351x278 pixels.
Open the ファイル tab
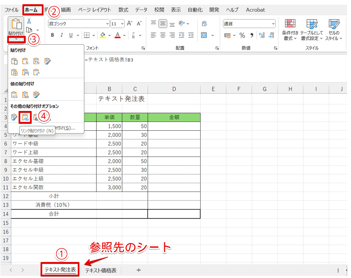tap(12, 10)
